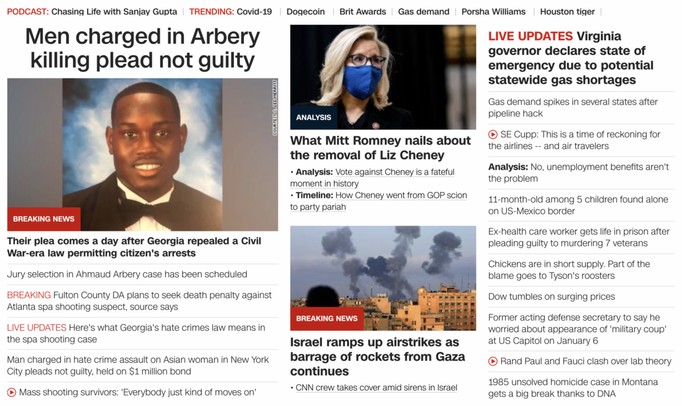Open Virginia governor state of emergency live updates

[x=571, y=58]
